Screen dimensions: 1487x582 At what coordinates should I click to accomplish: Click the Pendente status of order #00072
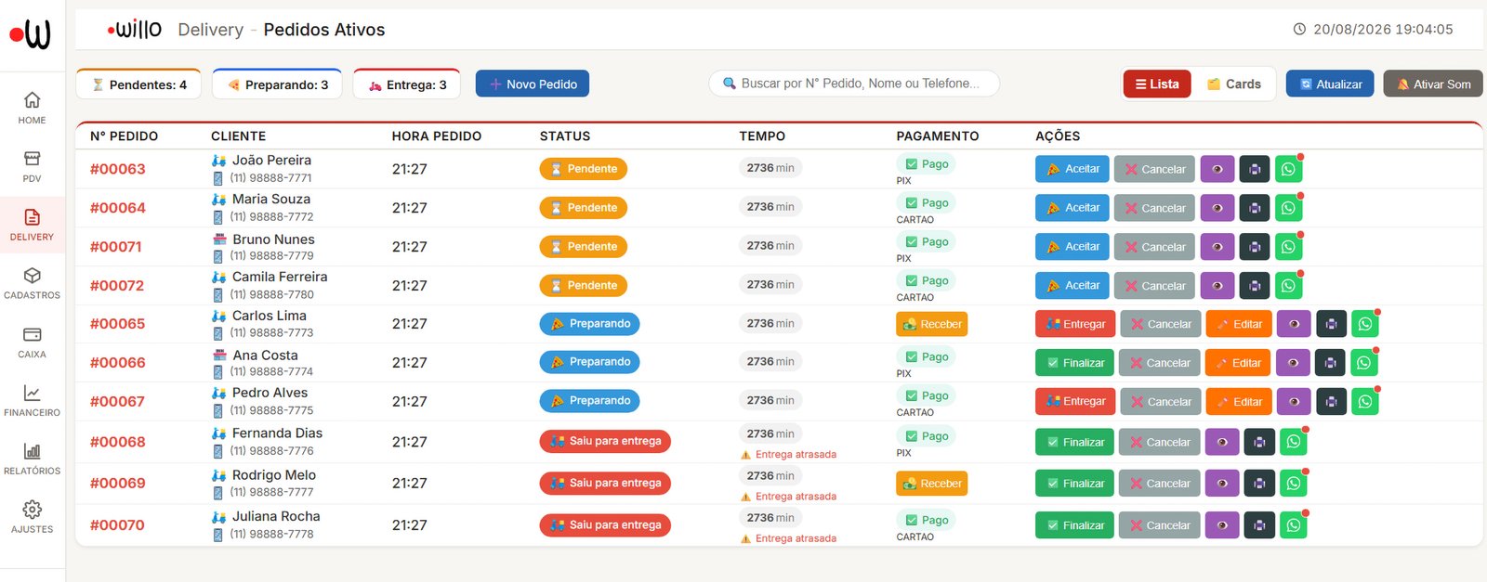[x=584, y=286]
